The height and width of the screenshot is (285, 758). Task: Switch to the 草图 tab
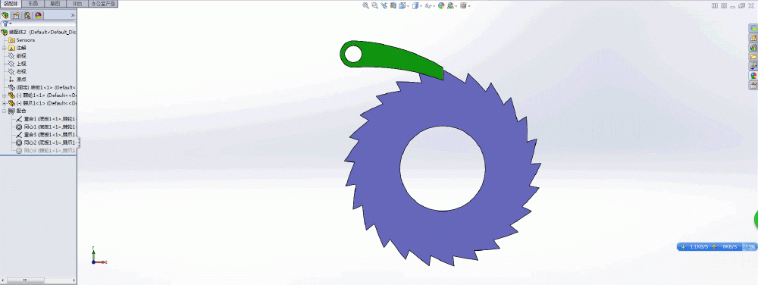point(55,3)
